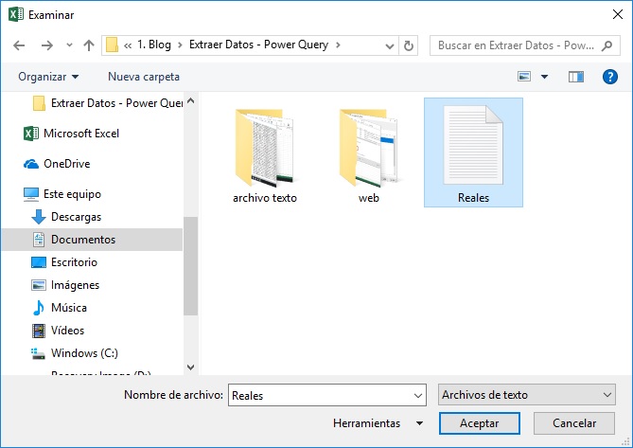Viewport: 633px width, 448px height.
Task: Select the 'web' folder
Action: click(x=369, y=155)
